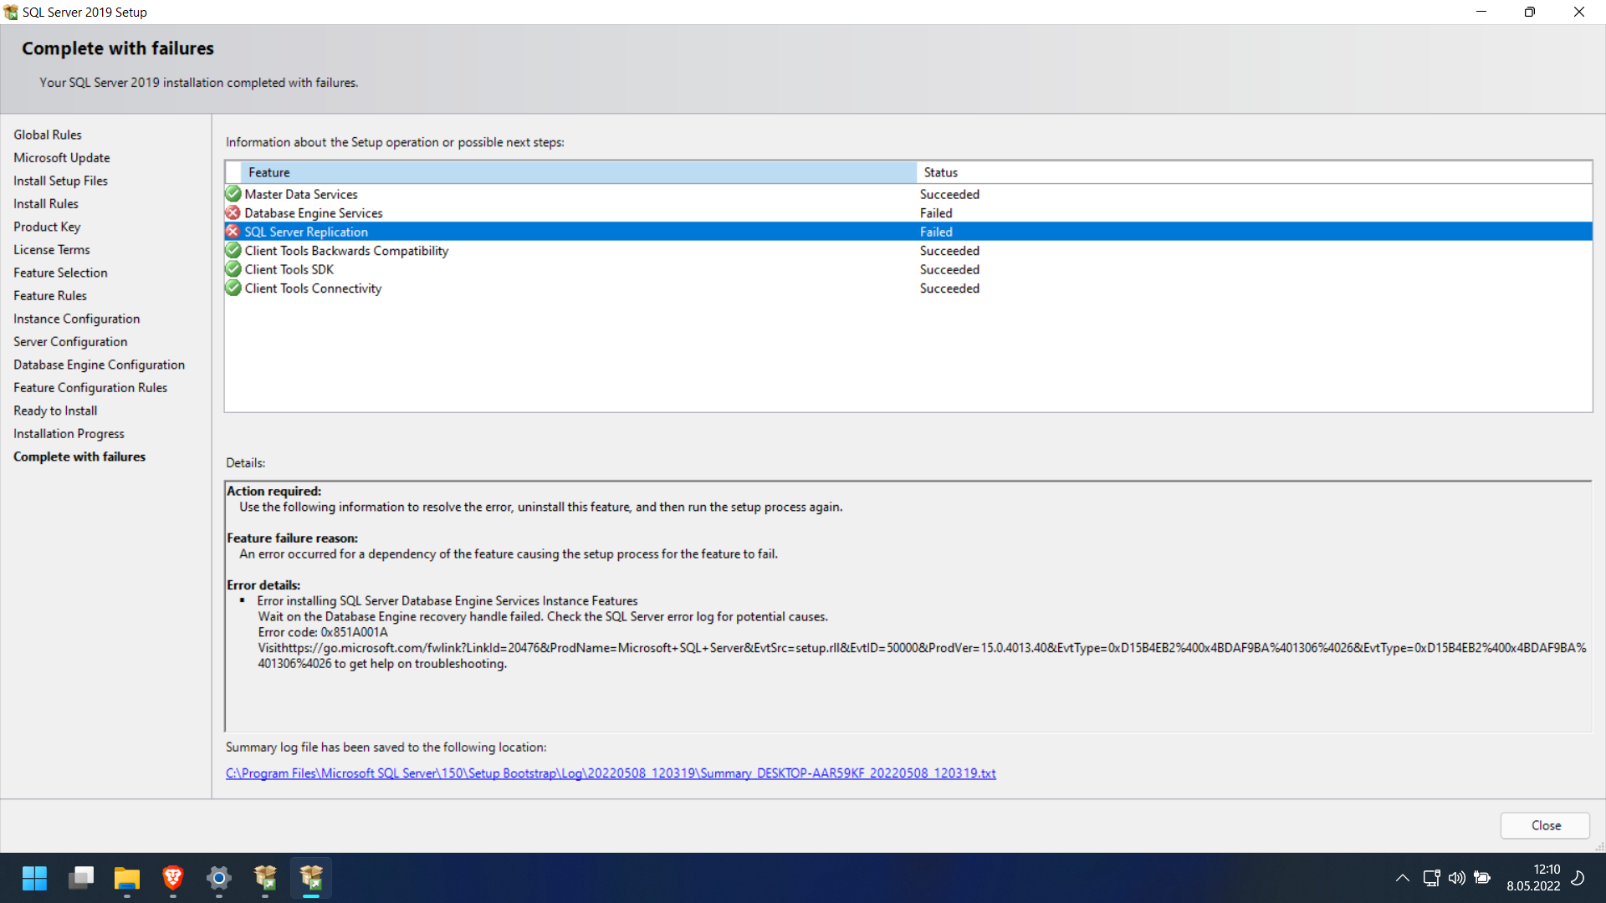Open summary log file link

611,773
